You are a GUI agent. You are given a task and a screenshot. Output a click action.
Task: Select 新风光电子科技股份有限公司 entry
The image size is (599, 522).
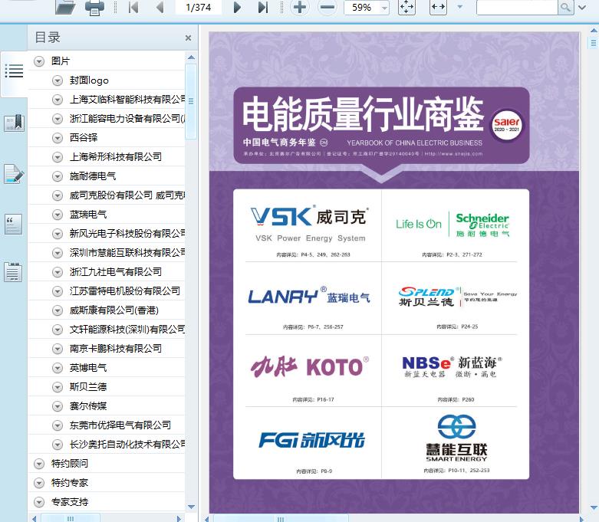127,233
